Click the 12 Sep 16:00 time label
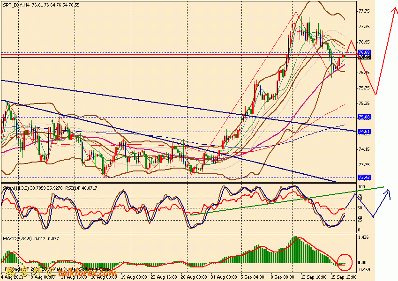 [x=314, y=277]
